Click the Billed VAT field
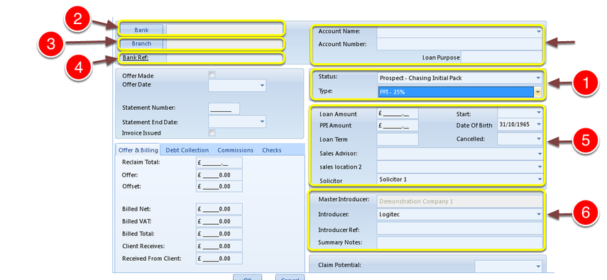 pyautogui.click(x=219, y=221)
